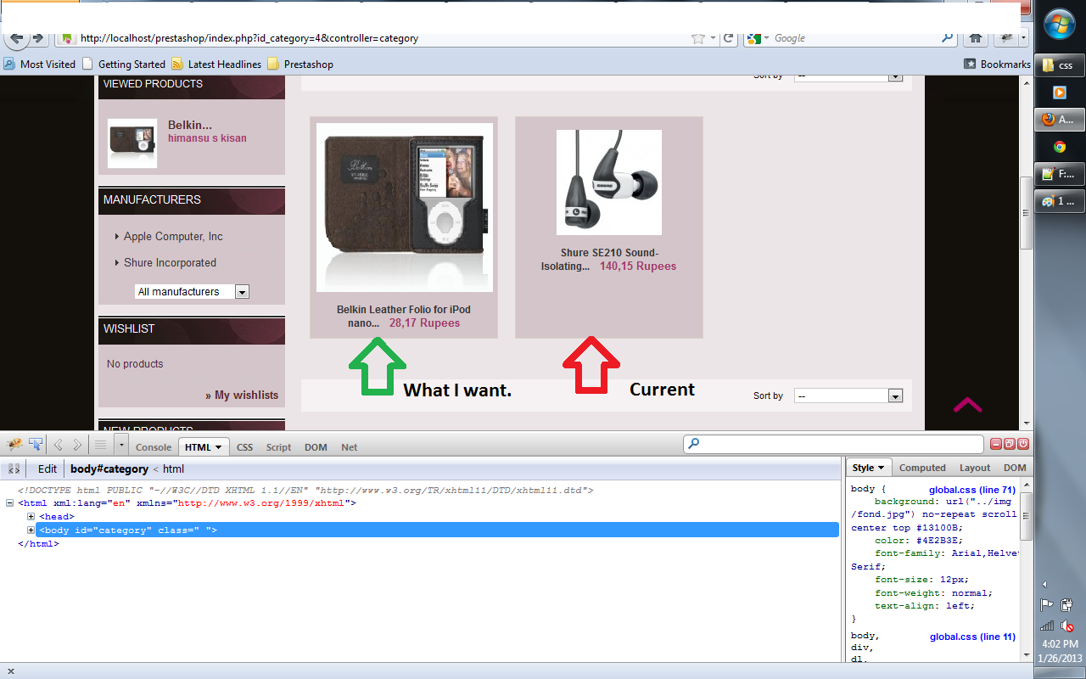1086x679 pixels.
Task: Click the scroll-to-top pink chevron
Action: point(967,405)
